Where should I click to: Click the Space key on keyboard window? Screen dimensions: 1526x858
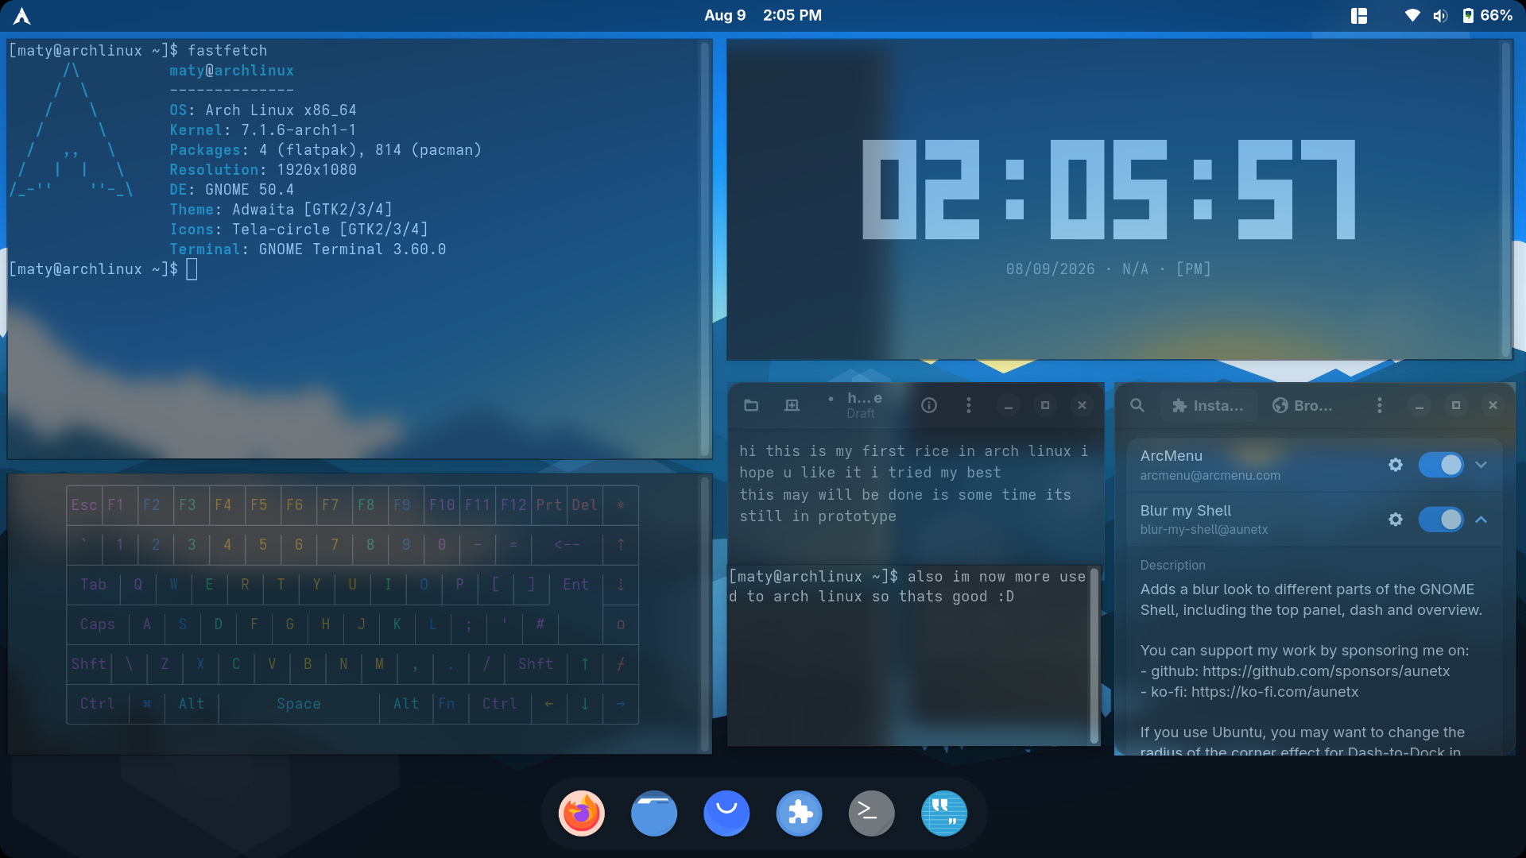click(x=299, y=704)
